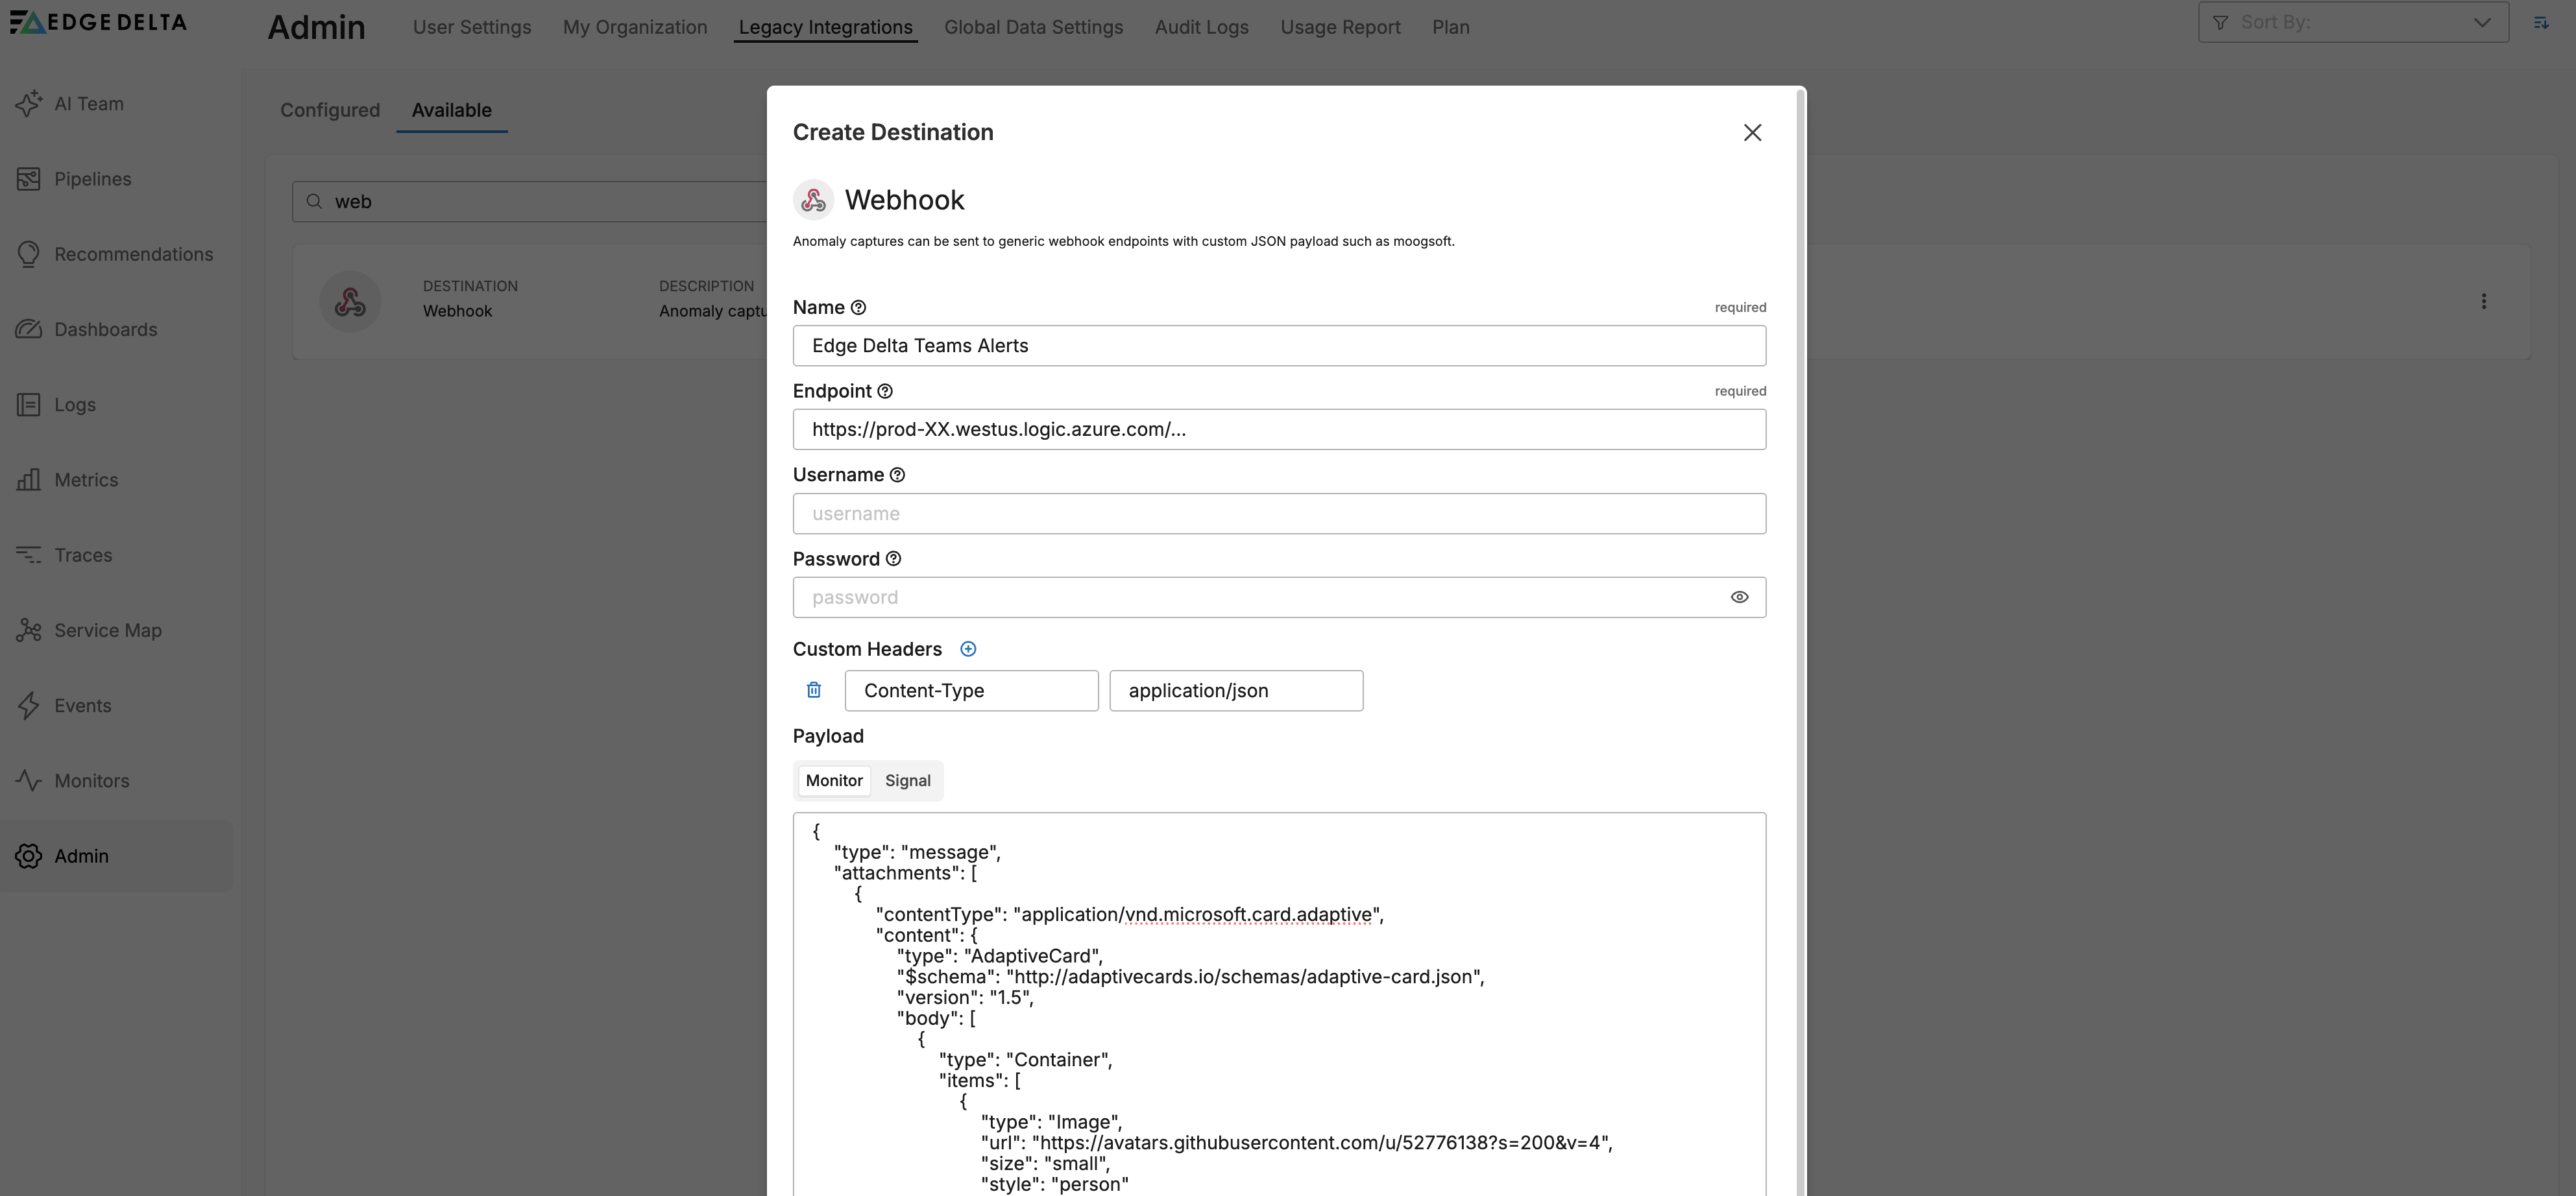Viewport: 2576px width, 1196px height.
Task: Open the Sort By dropdown
Action: click(2352, 21)
